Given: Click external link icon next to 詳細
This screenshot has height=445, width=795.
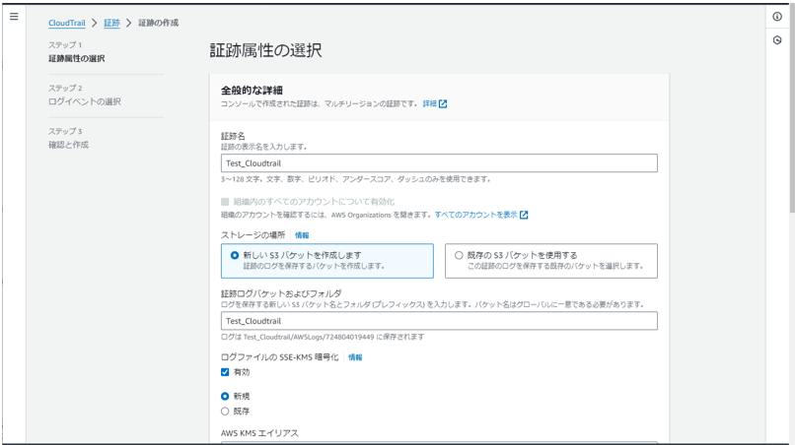Looking at the screenshot, I should click(x=443, y=103).
